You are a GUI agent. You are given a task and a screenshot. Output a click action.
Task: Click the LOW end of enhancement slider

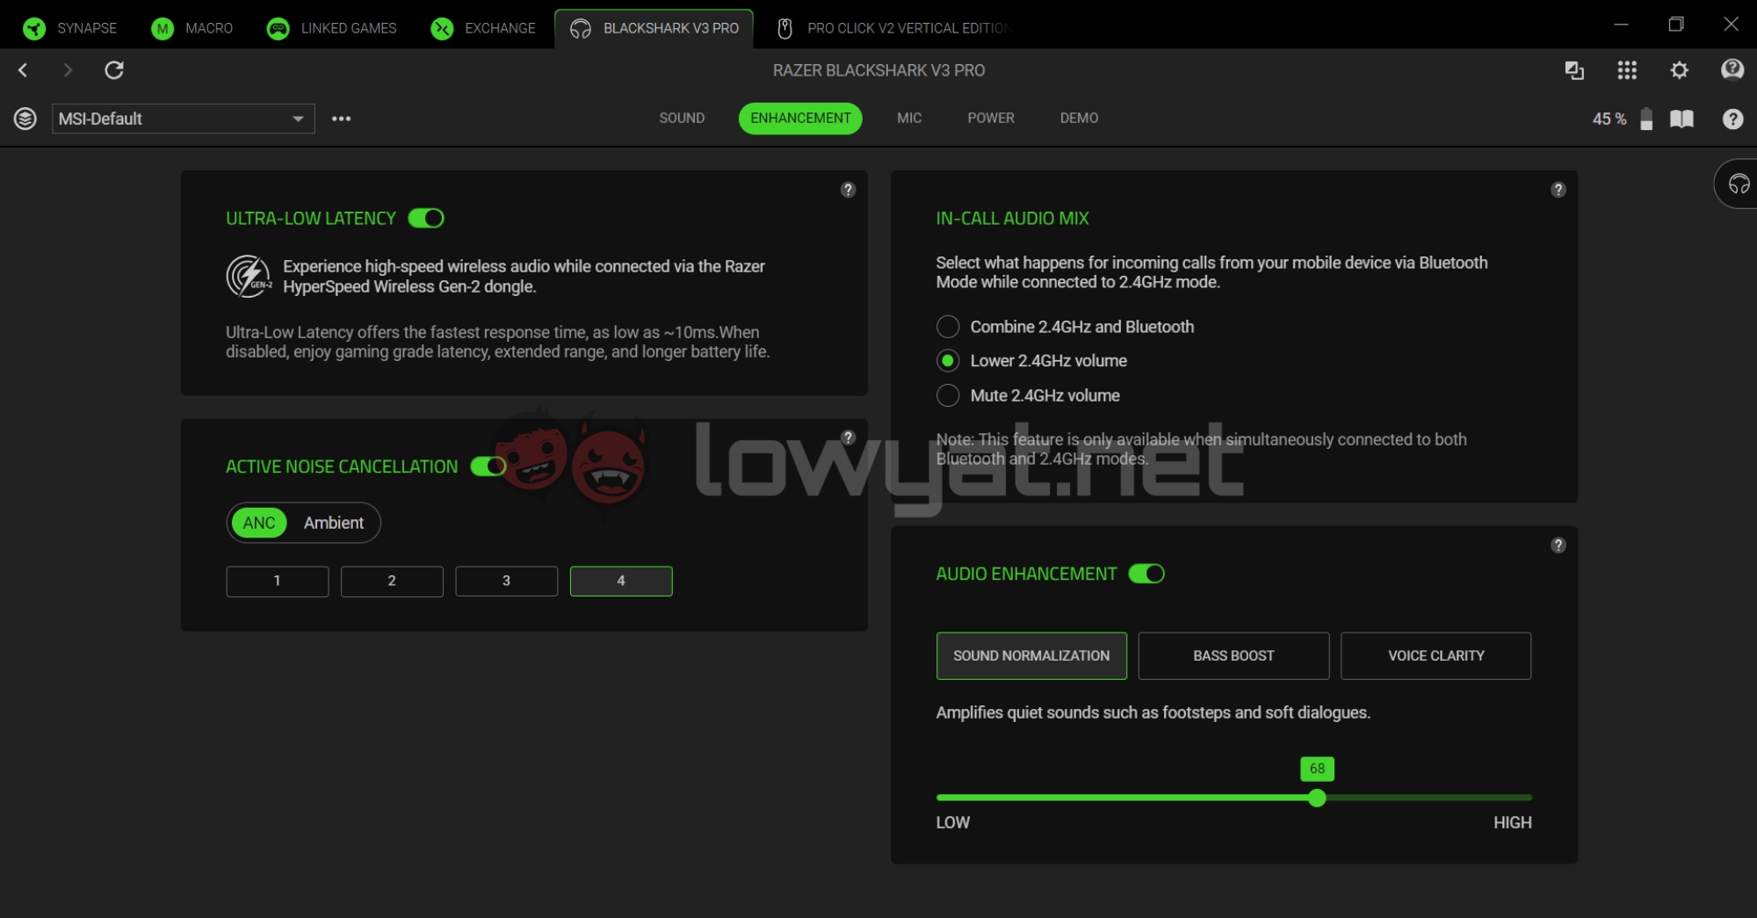point(953,823)
